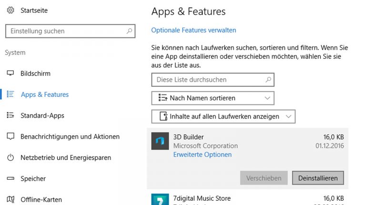Open Offline-Karten settings
The width and height of the screenshot is (366, 205).
click(x=41, y=200)
